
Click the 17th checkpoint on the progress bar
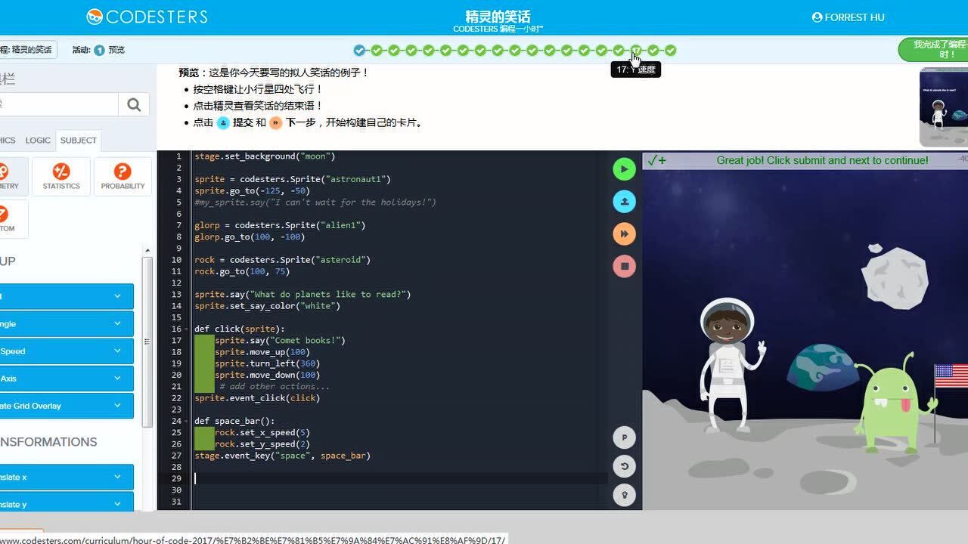[x=634, y=50]
